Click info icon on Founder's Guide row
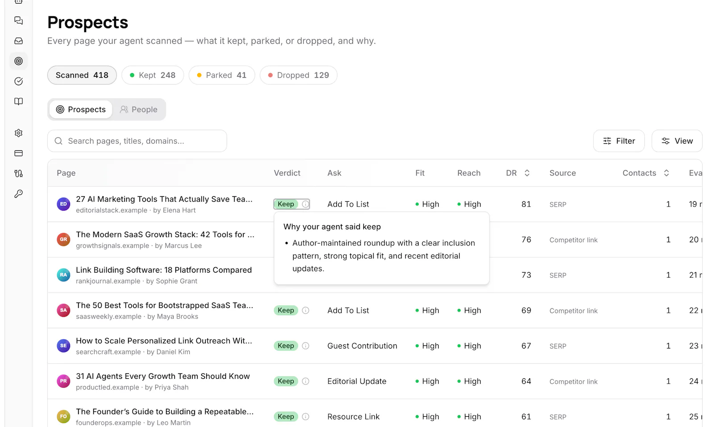Image resolution: width=714 pixels, height=427 pixels. pos(305,416)
